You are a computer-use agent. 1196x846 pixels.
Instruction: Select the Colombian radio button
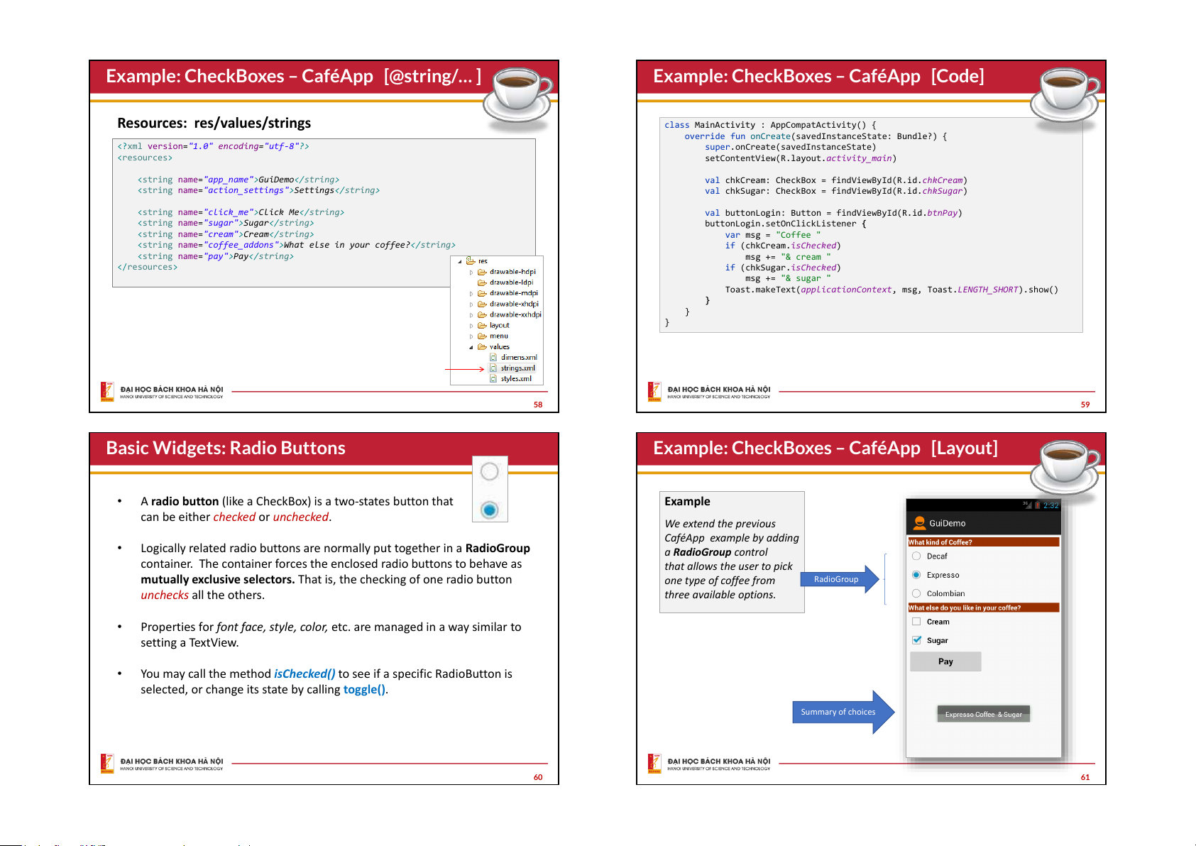coord(916,593)
